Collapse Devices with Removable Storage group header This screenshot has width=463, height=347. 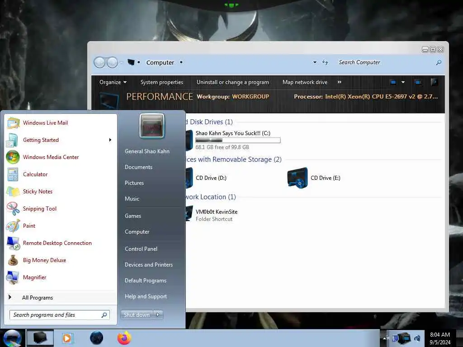233,159
